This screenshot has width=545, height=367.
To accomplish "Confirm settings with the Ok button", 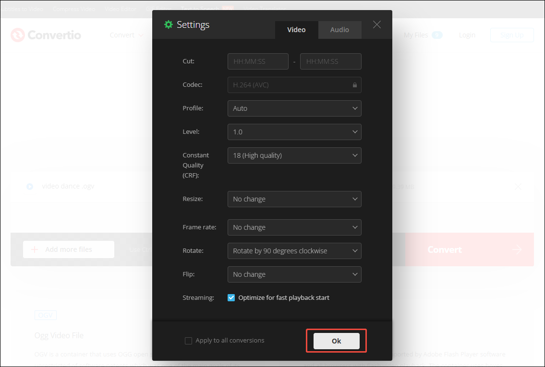I will [x=337, y=341].
